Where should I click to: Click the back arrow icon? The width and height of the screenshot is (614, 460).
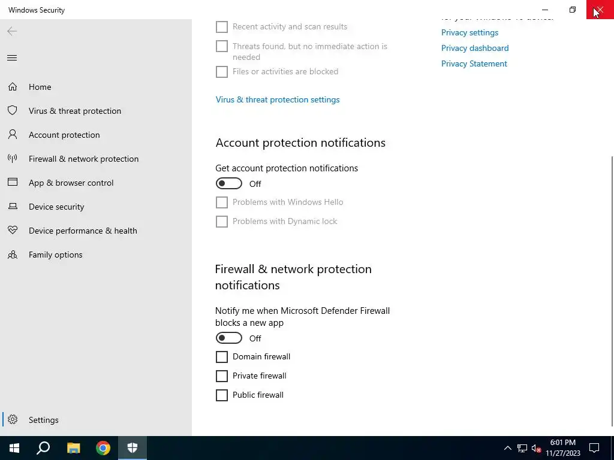tap(12, 31)
